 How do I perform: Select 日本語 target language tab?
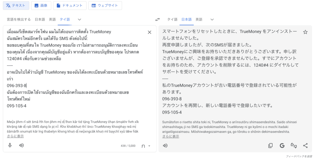coord(187,19)
